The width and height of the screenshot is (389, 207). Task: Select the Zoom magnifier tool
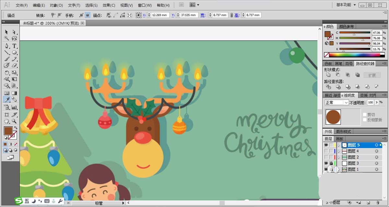pyautogui.click(x=14, y=121)
